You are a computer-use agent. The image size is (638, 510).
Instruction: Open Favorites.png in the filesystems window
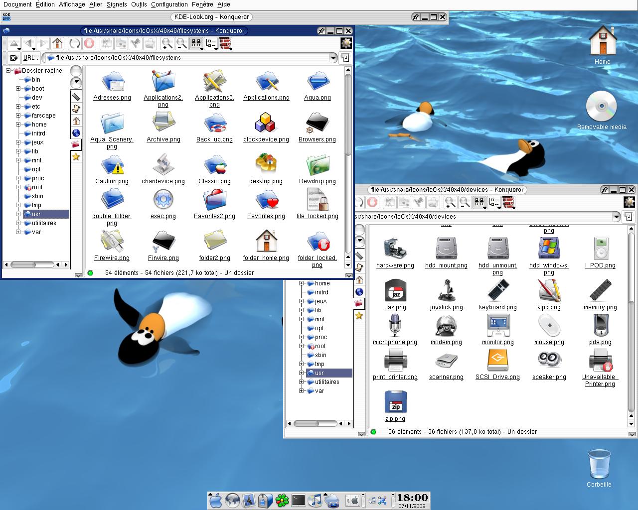tap(266, 205)
